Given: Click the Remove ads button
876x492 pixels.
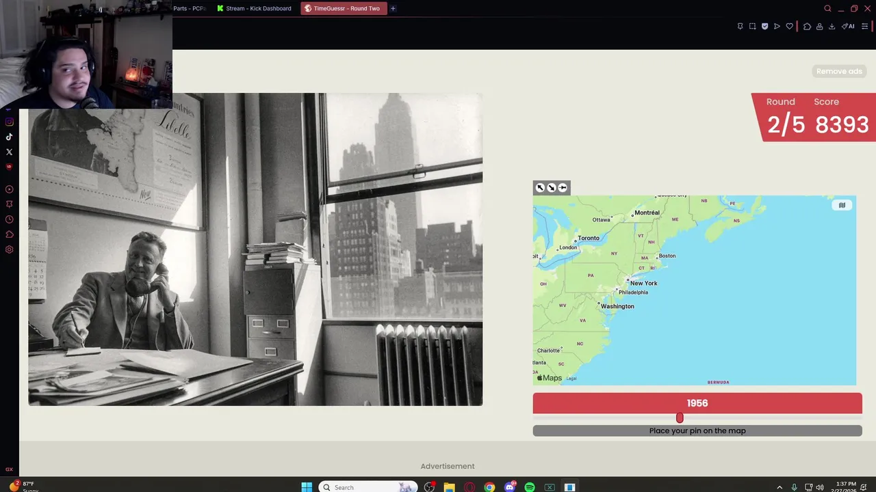Looking at the screenshot, I should pyautogui.click(x=839, y=71).
